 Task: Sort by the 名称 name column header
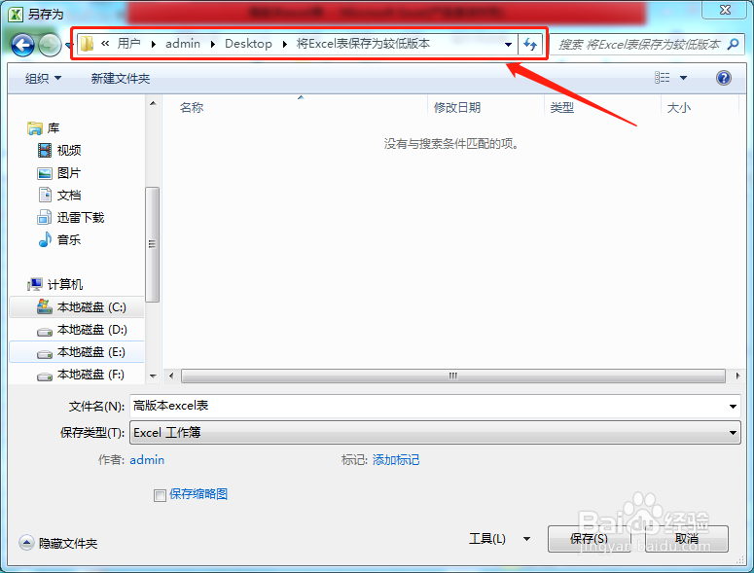pos(192,108)
